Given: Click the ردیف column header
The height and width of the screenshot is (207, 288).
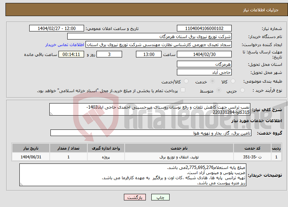Looking at the screenshot, I should coord(276,148).
